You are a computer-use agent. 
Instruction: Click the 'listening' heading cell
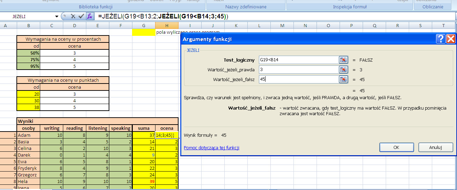pyautogui.click(x=97, y=128)
